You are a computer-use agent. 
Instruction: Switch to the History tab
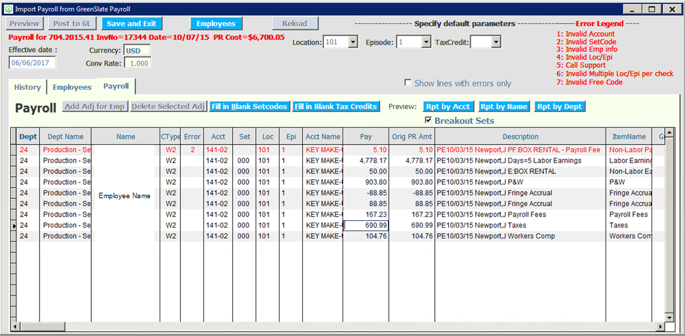point(27,87)
